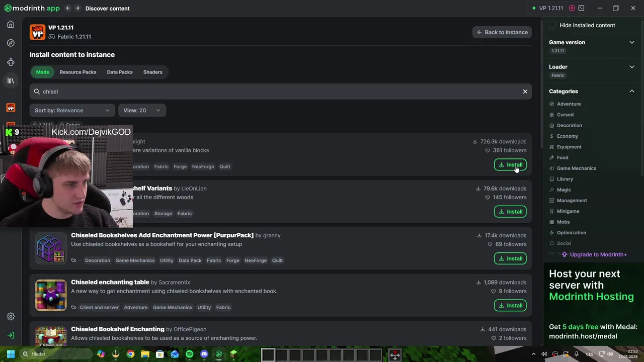Screen dimensions: 644x362
Task: Filter by Equipment category
Action: [x=569, y=147]
